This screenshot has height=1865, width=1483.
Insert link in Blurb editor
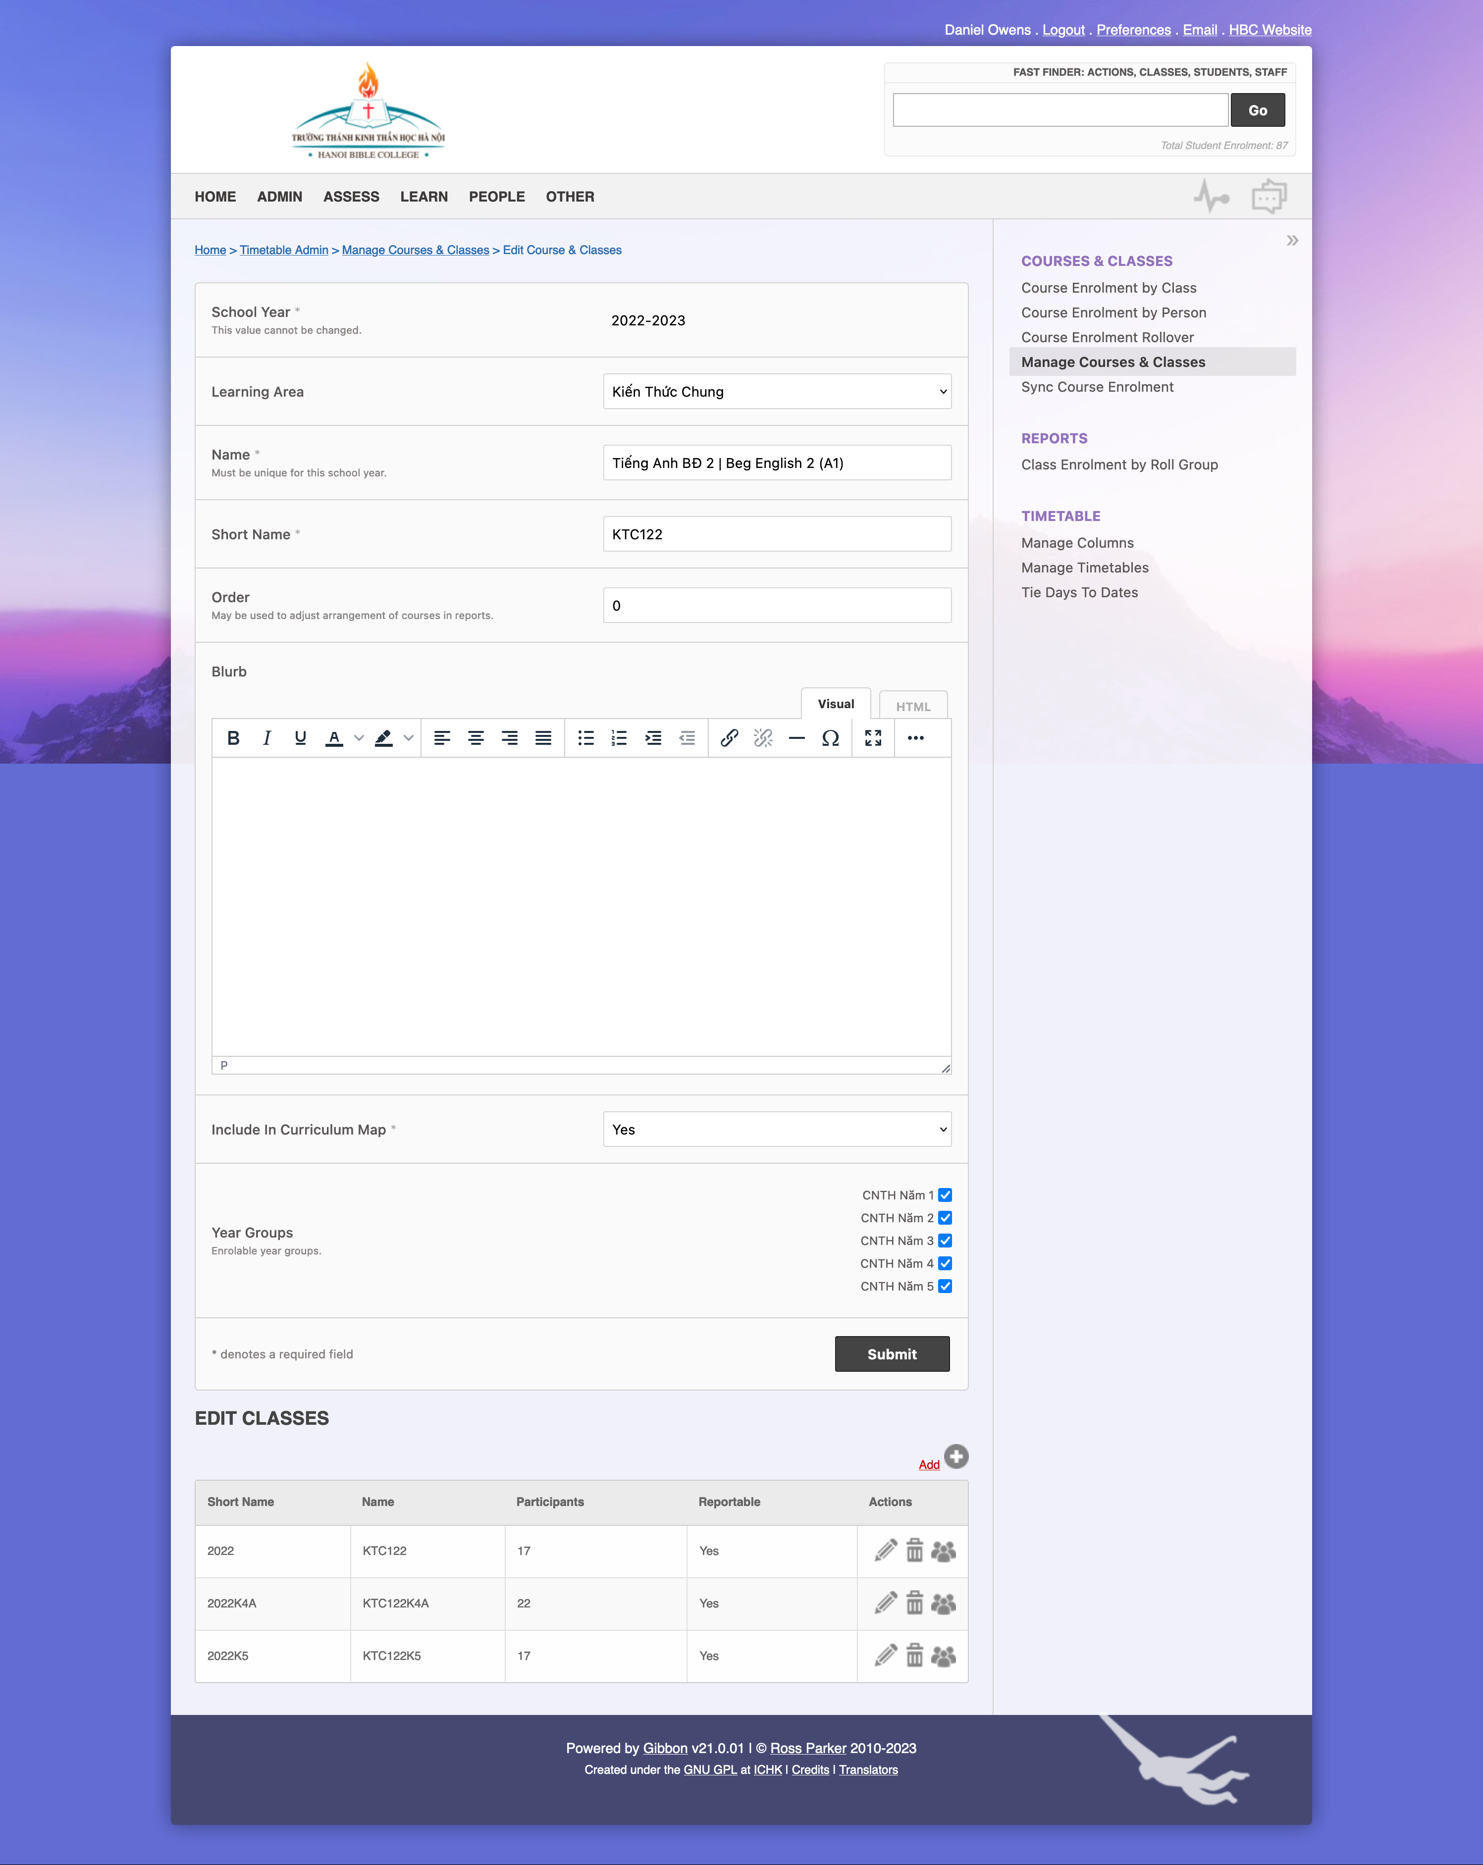tap(730, 738)
